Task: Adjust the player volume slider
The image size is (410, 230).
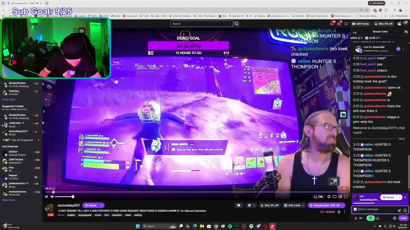Action: (64, 197)
